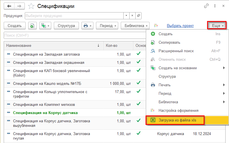Click the search field Поиск (Ctrl+F)
229x143 pixels.
[74, 35]
